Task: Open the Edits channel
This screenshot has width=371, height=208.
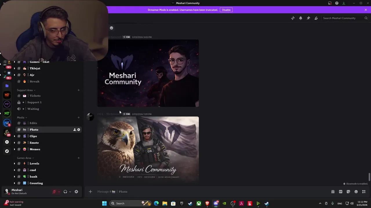Action: click(48, 123)
